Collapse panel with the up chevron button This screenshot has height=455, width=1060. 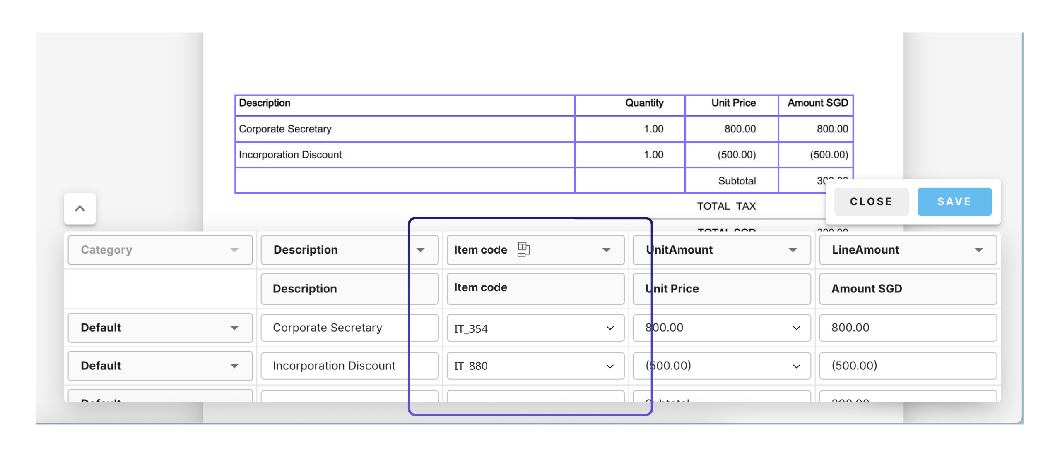point(80,208)
